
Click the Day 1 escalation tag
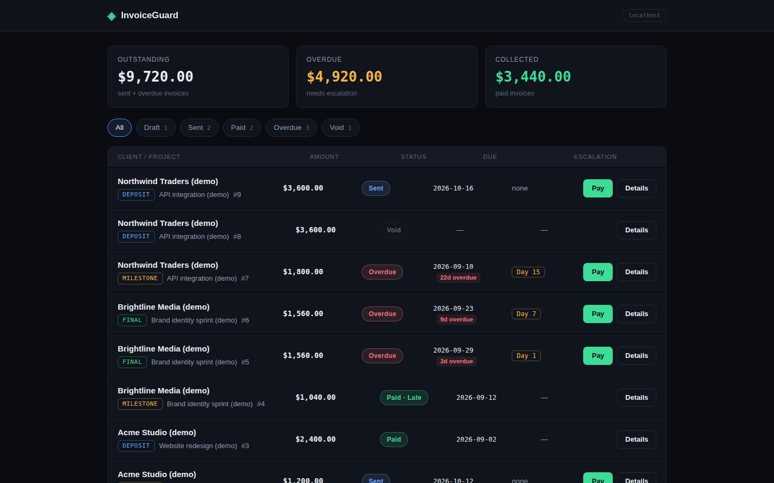(x=526, y=356)
